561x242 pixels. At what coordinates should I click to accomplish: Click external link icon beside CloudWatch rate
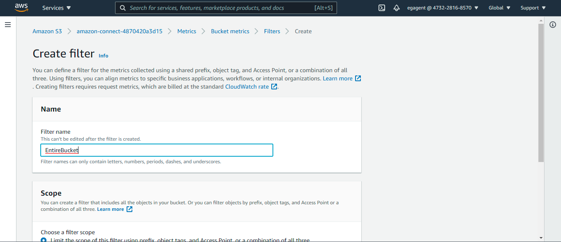click(x=274, y=87)
